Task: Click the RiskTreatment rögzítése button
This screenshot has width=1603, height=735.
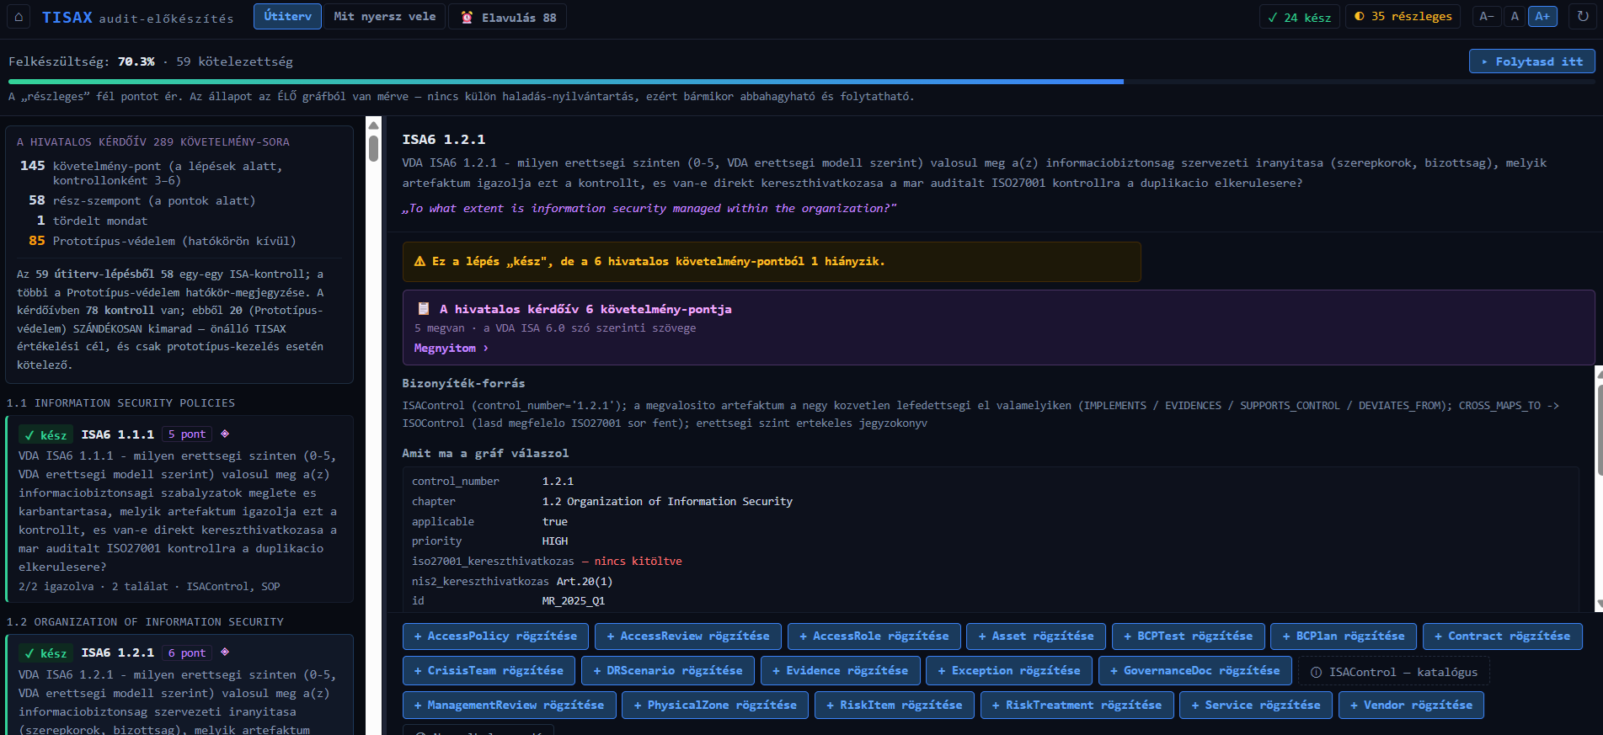Action: click(1077, 706)
